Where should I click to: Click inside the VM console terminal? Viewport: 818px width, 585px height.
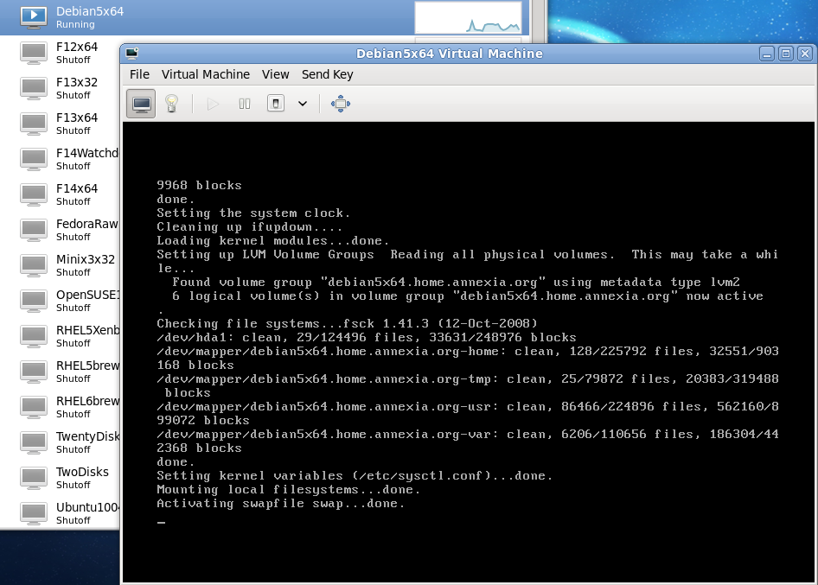coord(468,346)
